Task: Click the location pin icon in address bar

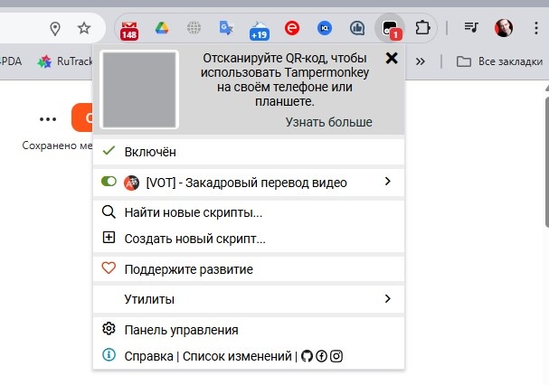Action: click(x=55, y=28)
